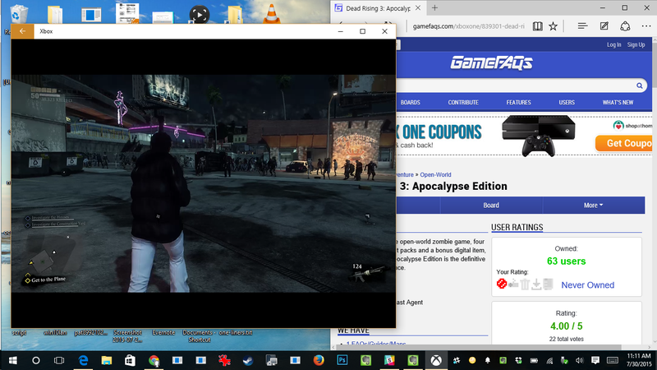Make a Web Note in Edge

click(604, 26)
